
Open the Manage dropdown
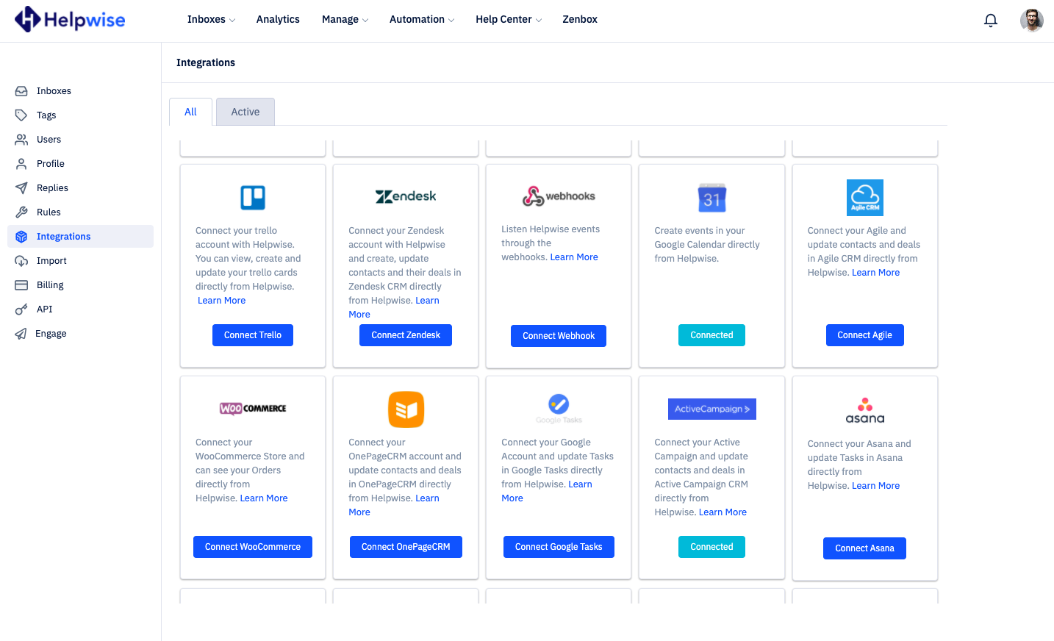tap(345, 20)
